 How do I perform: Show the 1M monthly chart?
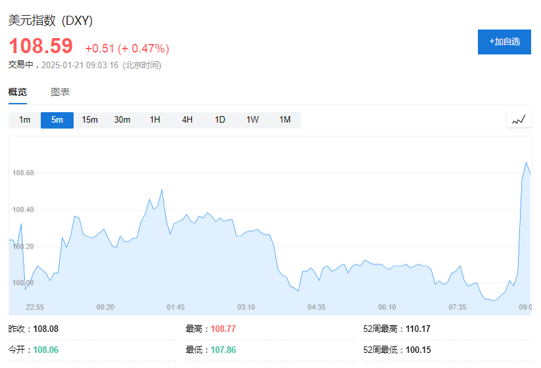(285, 120)
